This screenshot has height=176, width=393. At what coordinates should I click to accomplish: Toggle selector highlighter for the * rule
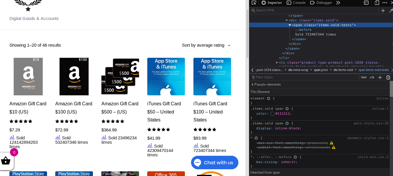tap(256, 138)
